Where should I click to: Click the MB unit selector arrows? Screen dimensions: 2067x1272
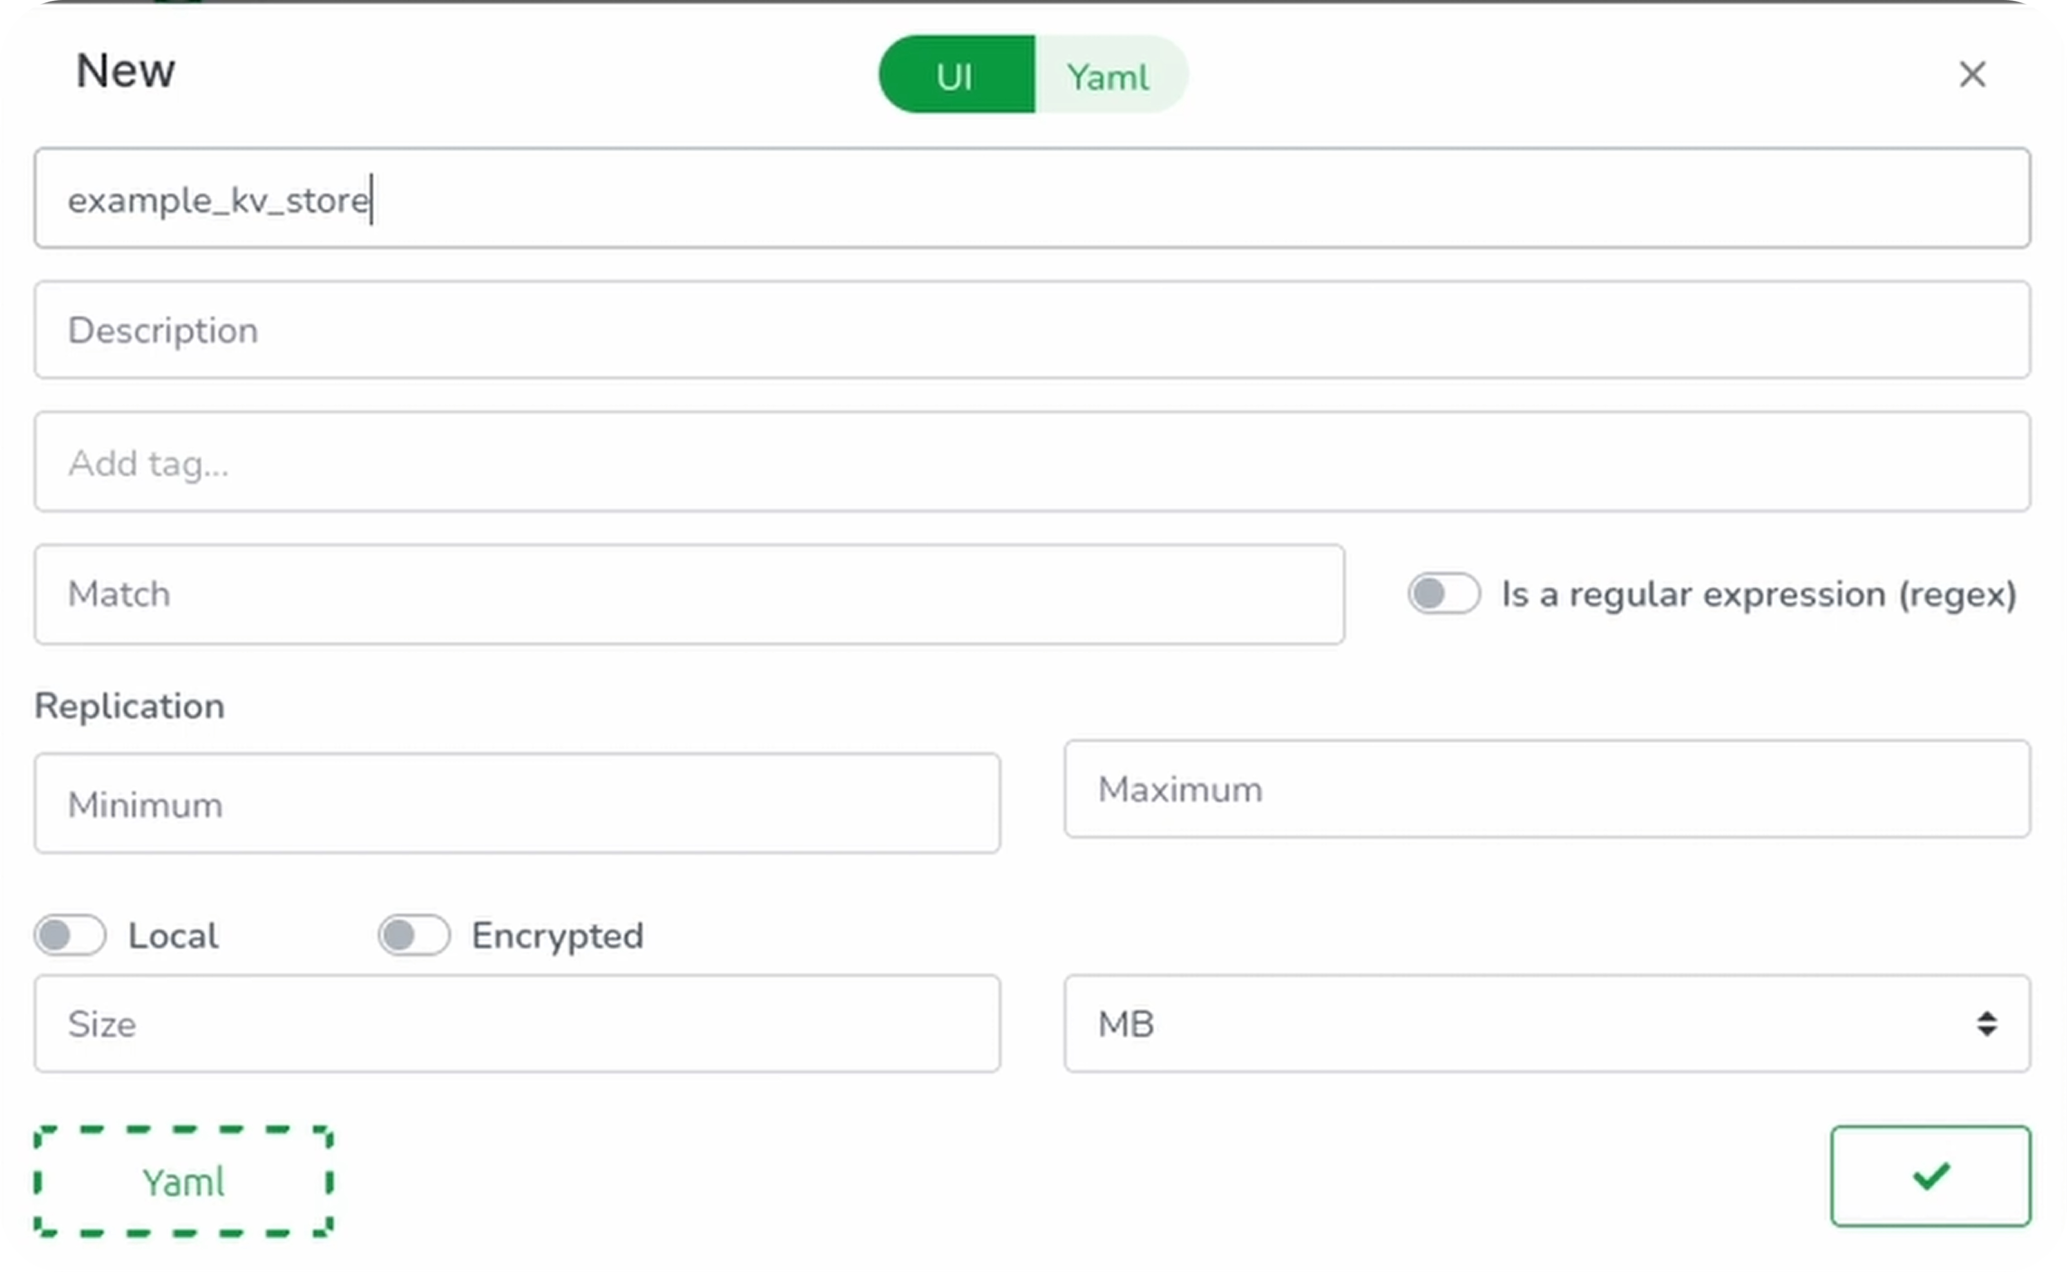1986,1024
